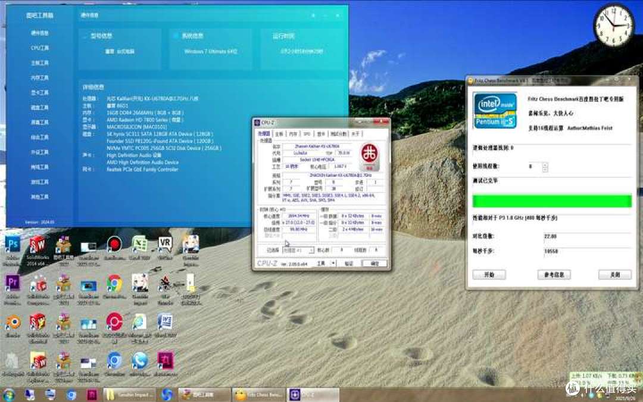Select 磁盘工具 in toolbox sidebar
The width and height of the screenshot is (643, 402).
click(40, 107)
